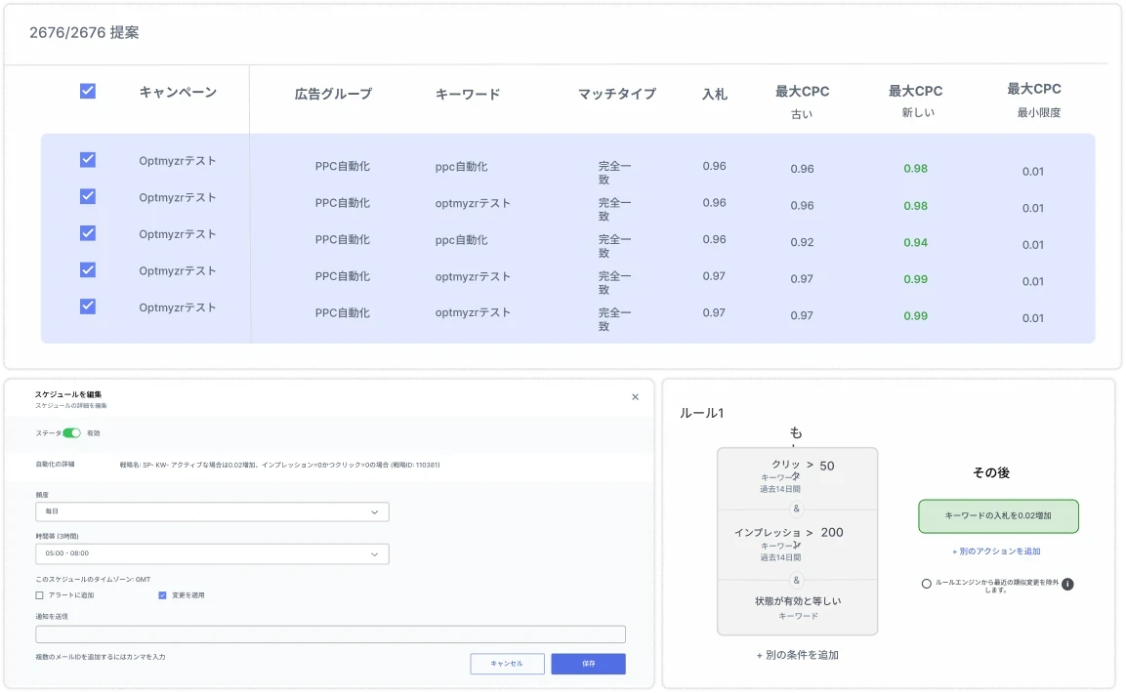
Task: Click the 入札 column header
Action: 715,94
